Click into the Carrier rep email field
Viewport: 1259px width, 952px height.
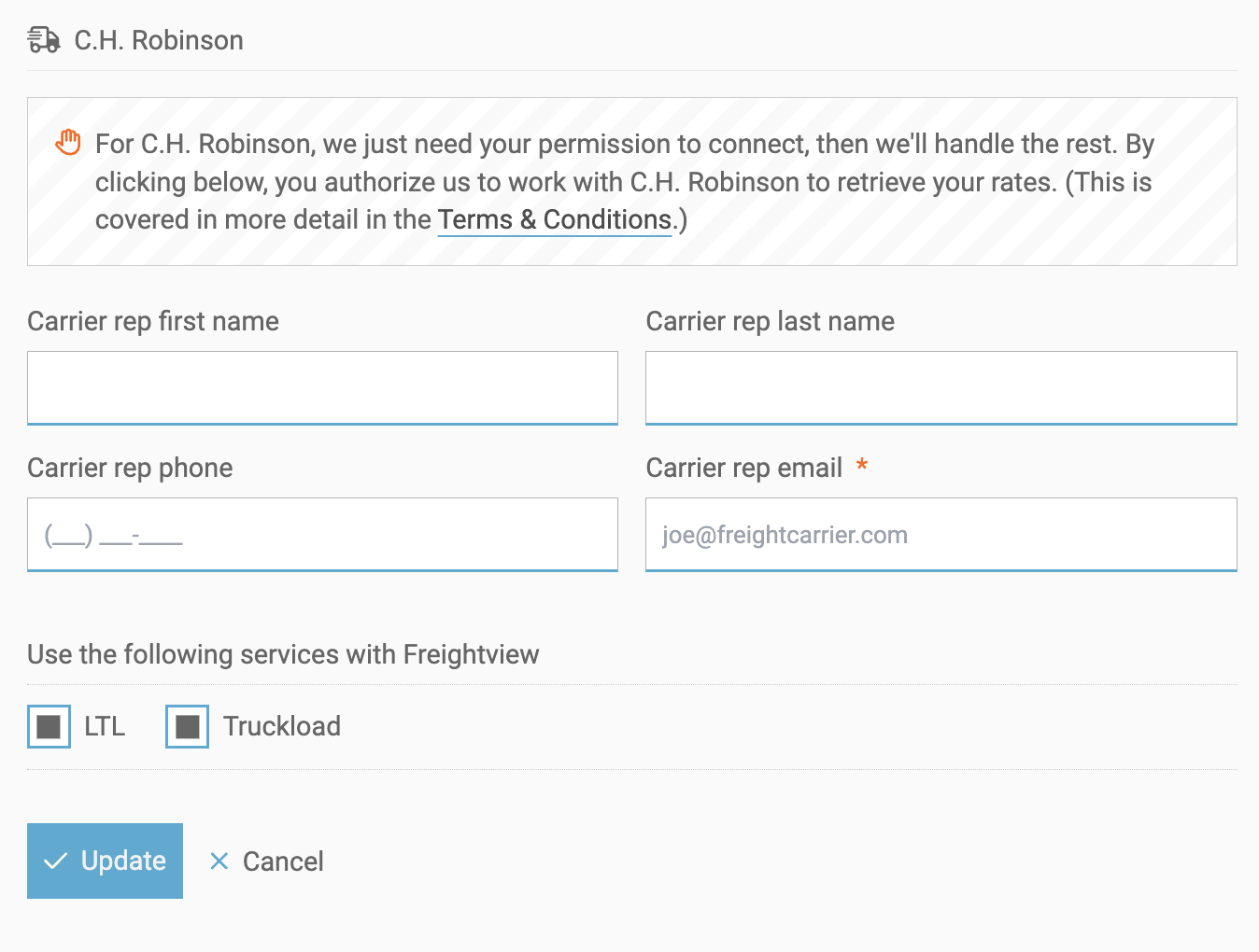click(941, 534)
